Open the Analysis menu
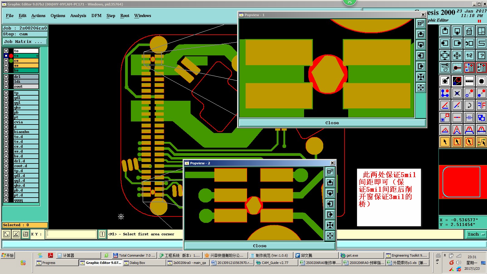This screenshot has height=274, width=487. pyautogui.click(x=78, y=16)
